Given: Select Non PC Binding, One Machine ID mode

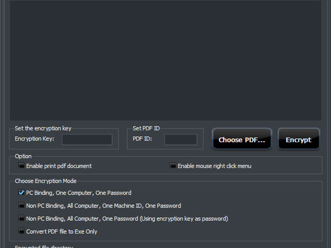Looking at the screenshot, I should click(x=21, y=205).
